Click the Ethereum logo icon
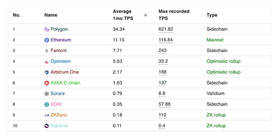Viewport: 278px width, 139px height. tap(47, 40)
